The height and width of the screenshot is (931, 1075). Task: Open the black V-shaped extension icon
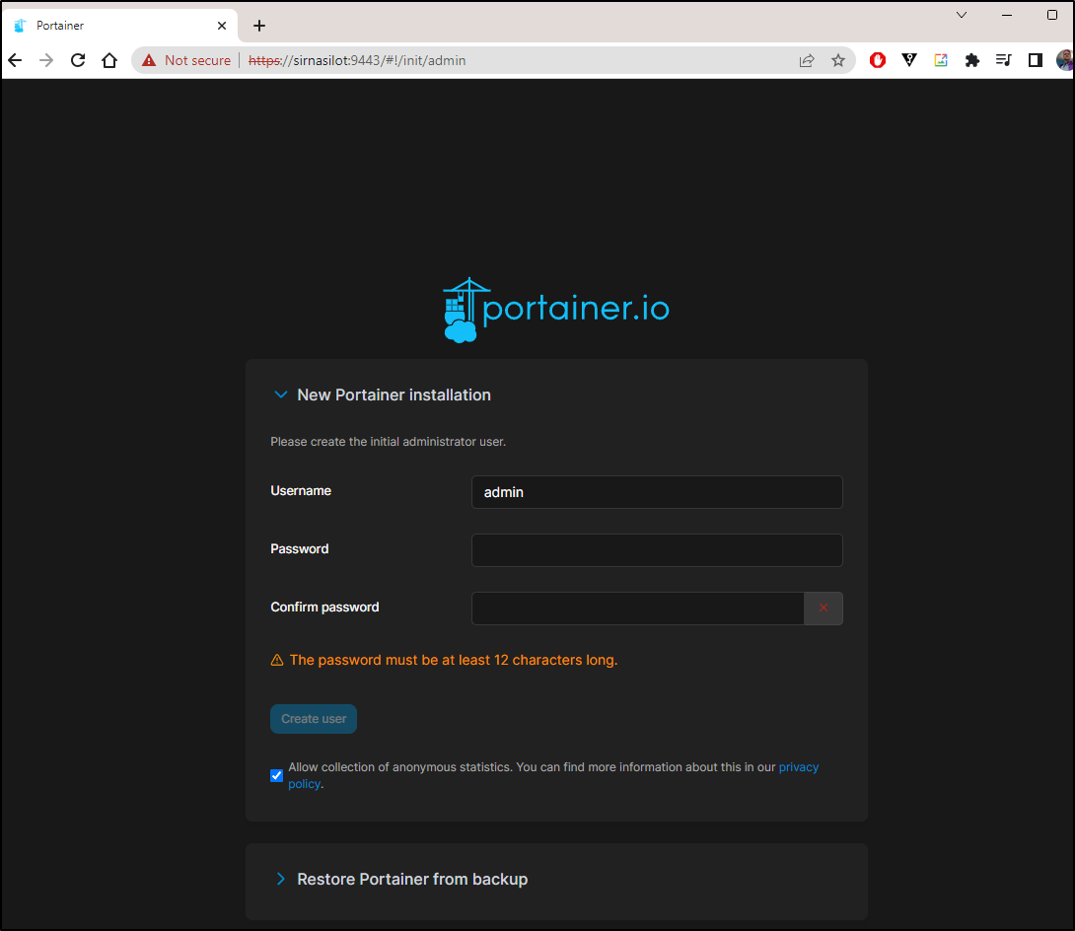coord(909,60)
